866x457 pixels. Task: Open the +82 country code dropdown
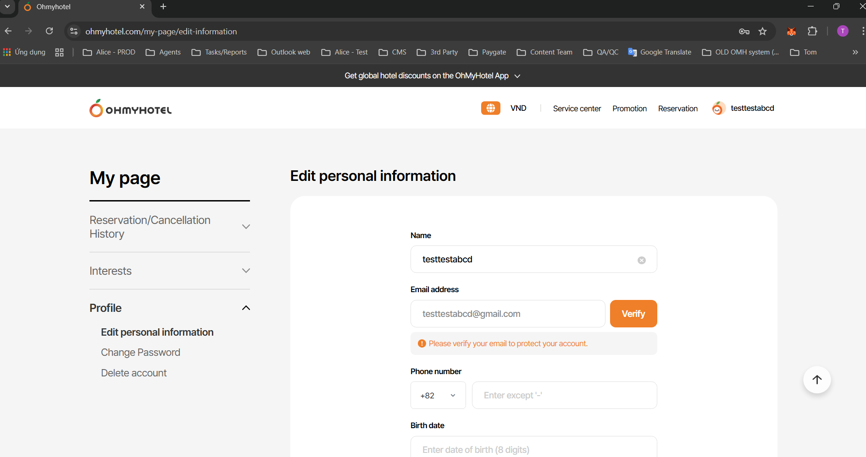tap(438, 395)
